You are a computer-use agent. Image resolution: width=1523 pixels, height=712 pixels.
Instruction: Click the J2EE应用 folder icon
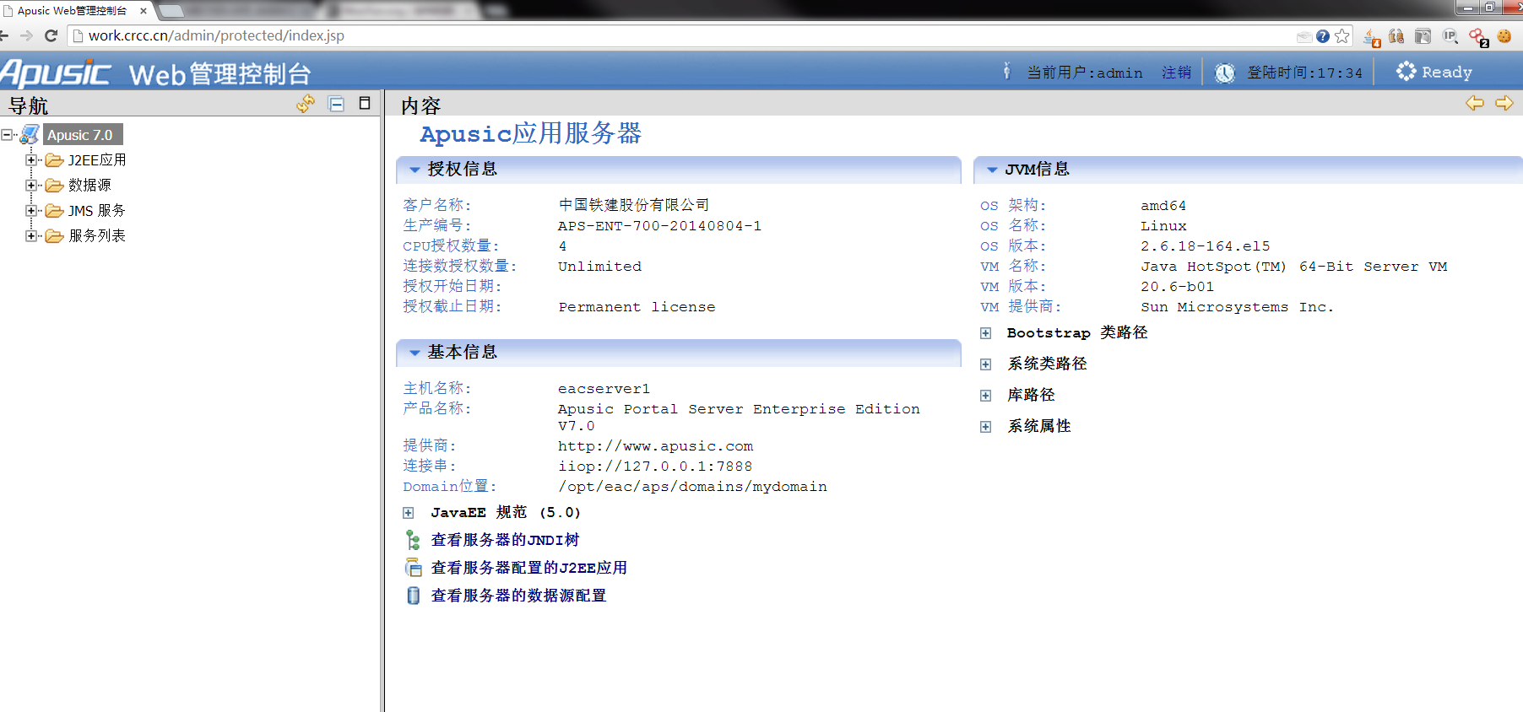pos(55,160)
